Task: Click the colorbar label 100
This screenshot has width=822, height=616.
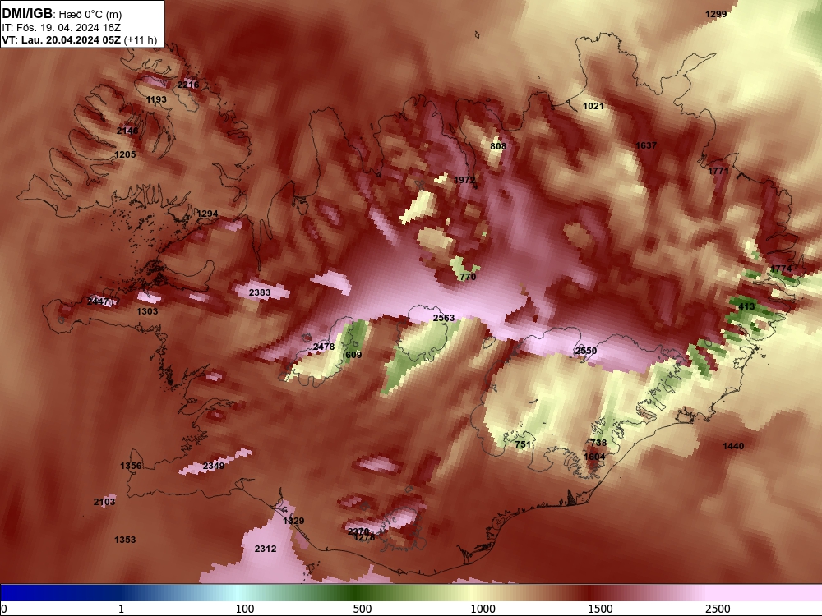Action: [x=245, y=609]
